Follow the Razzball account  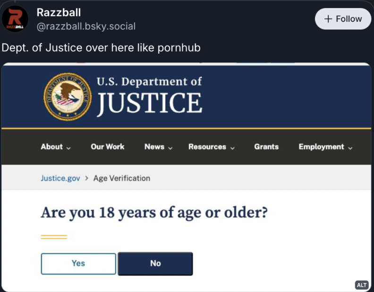pyautogui.click(x=343, y=19)
